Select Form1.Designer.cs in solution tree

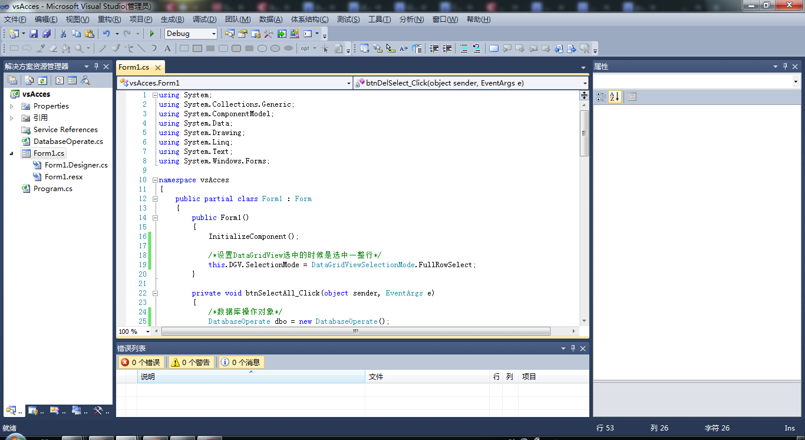(x=76, y=165)
